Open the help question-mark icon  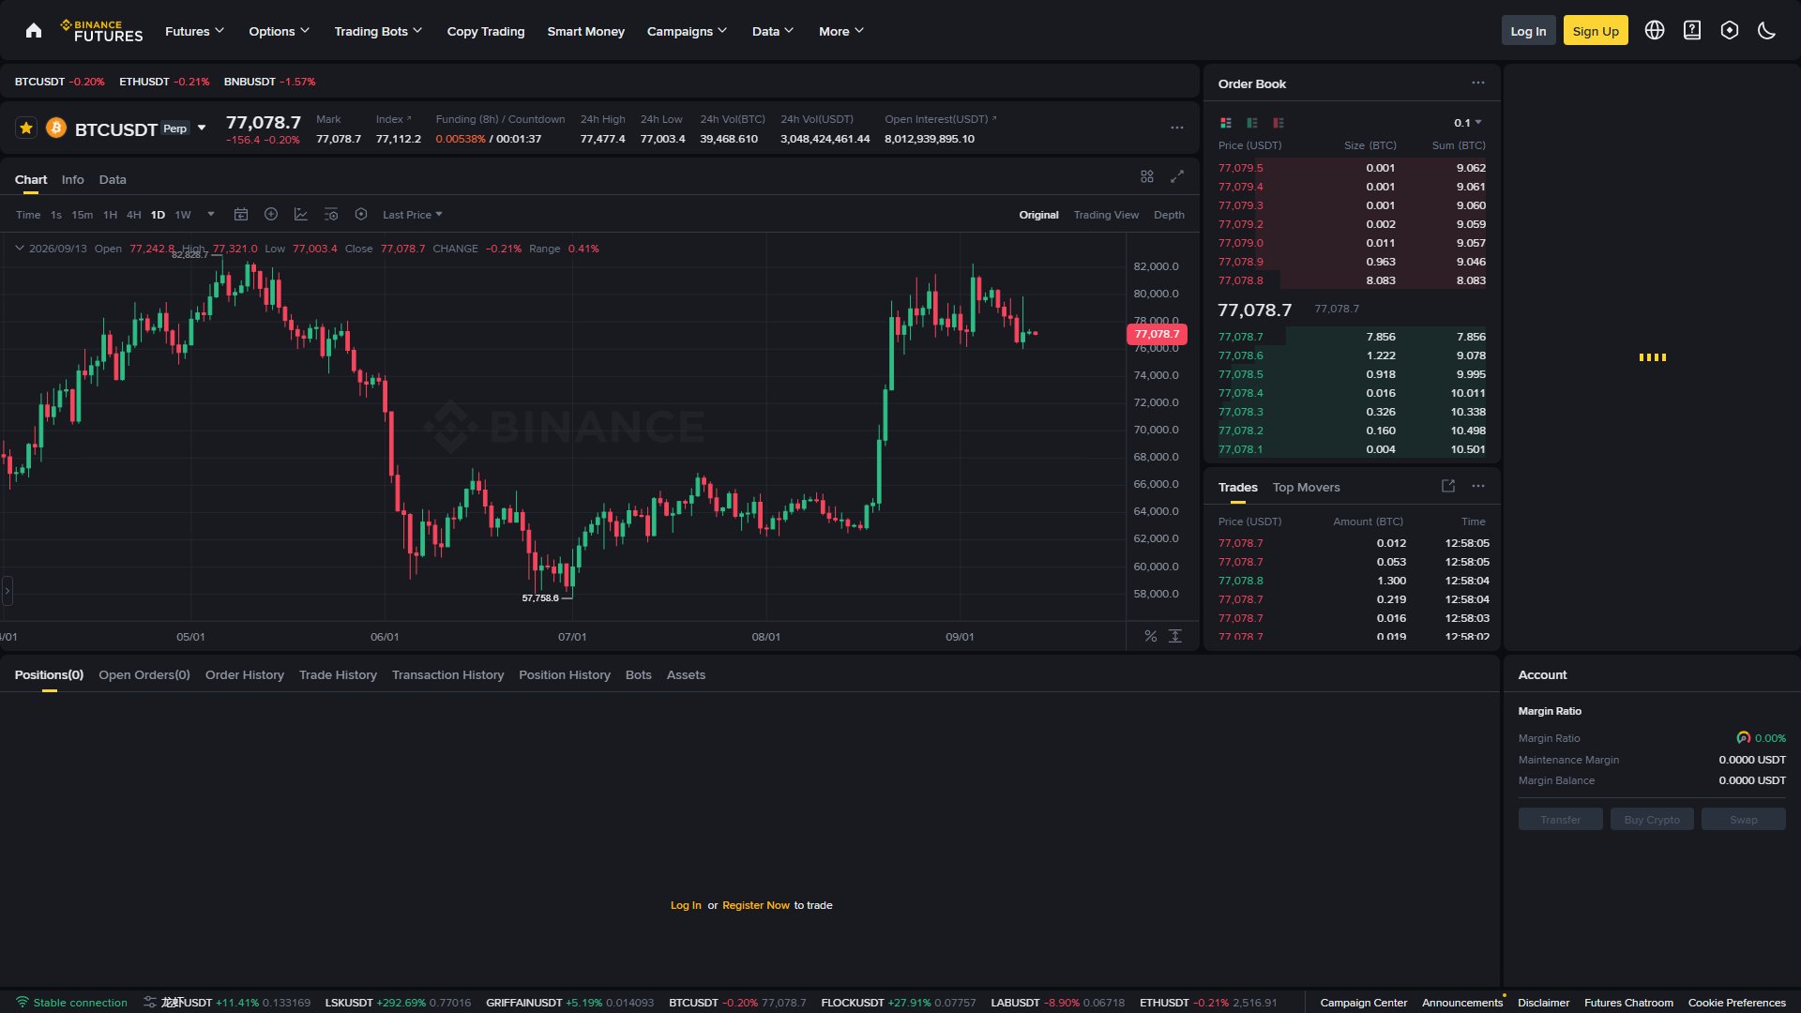coord(1692,31)
